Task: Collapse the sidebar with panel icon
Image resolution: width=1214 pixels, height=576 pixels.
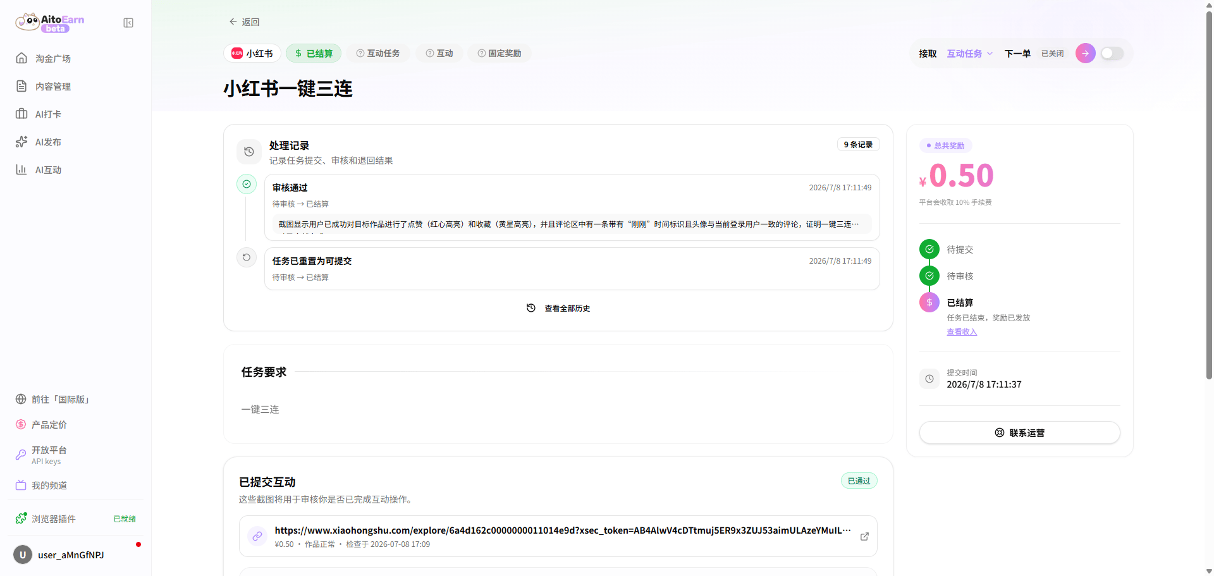Action: pyautogui.click(x=128, y=23)
